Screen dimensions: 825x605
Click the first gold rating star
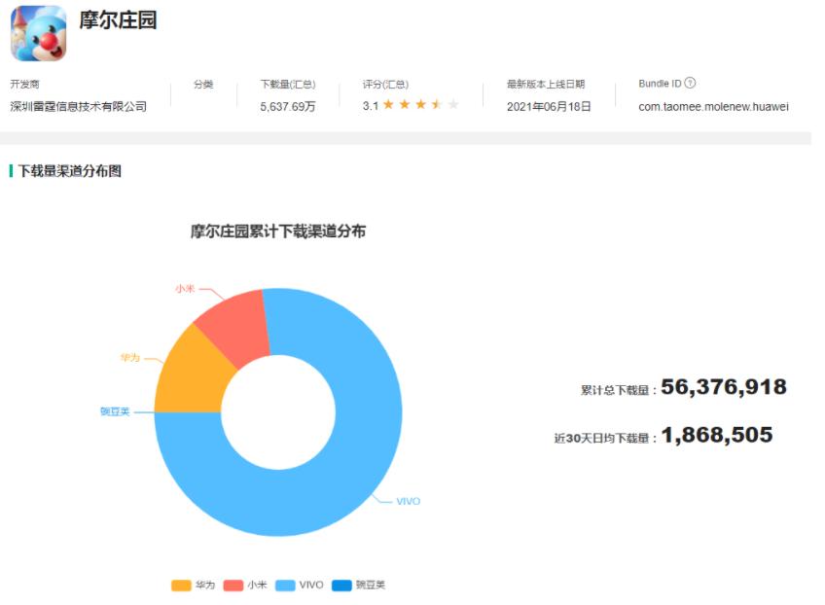point(389,103)
